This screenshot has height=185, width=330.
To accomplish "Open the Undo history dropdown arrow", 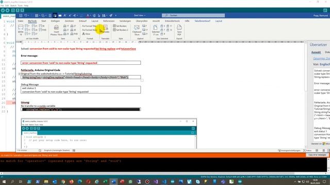I will (x=29, y=15).
